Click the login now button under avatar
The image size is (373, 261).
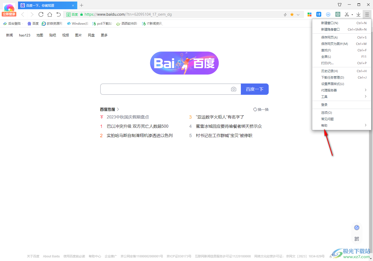[x=9, y=14]
